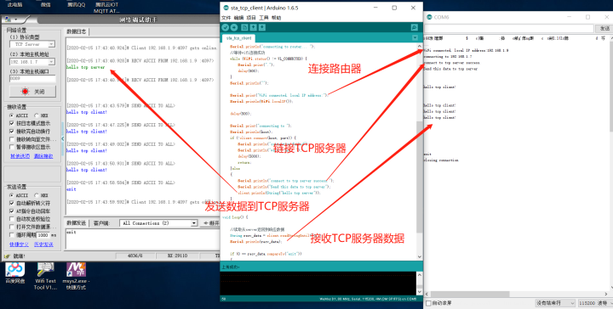Toggle 自动滚屏 checkbox in COM6 window
The height and width of the screenshot is (309, 613).
[x=428, y=303]
